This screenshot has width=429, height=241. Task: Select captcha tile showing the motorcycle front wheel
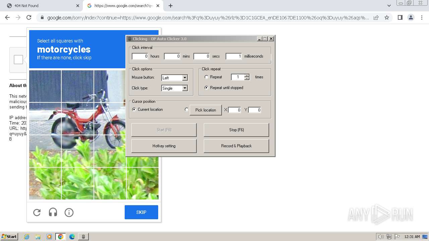(110, 118)
